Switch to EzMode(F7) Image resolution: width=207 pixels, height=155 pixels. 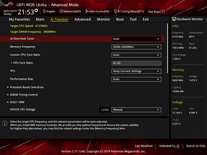pos(169,146)
